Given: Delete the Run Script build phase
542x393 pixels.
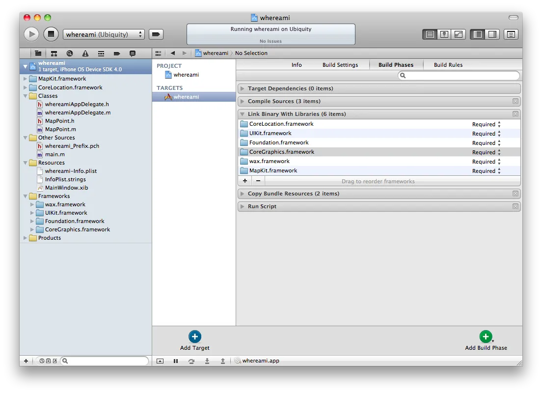Looking at the screenshot, I should click(x=515, y=206).
